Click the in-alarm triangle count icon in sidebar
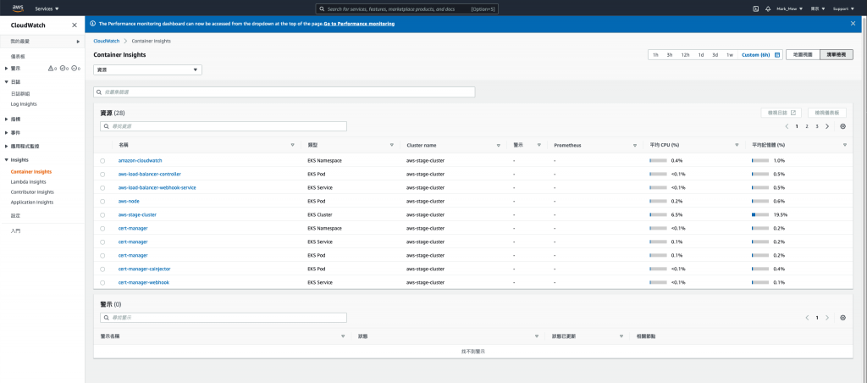The height and width of the screenshot is (383, 867). click(x=51, y=68)
